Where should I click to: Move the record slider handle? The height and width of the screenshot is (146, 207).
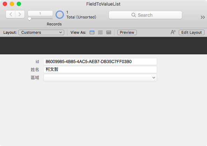(x=30, y=19)
